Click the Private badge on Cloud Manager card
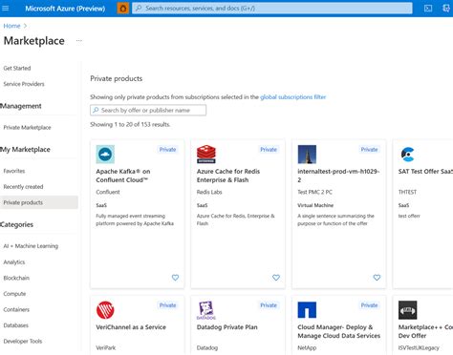 (x=369, y=305)
